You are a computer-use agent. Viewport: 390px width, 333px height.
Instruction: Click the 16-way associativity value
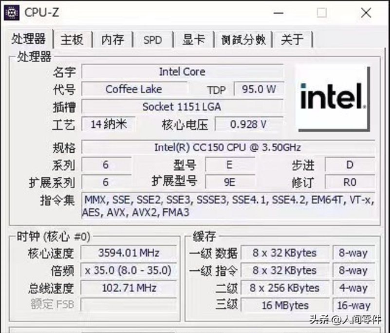point(353,305)
